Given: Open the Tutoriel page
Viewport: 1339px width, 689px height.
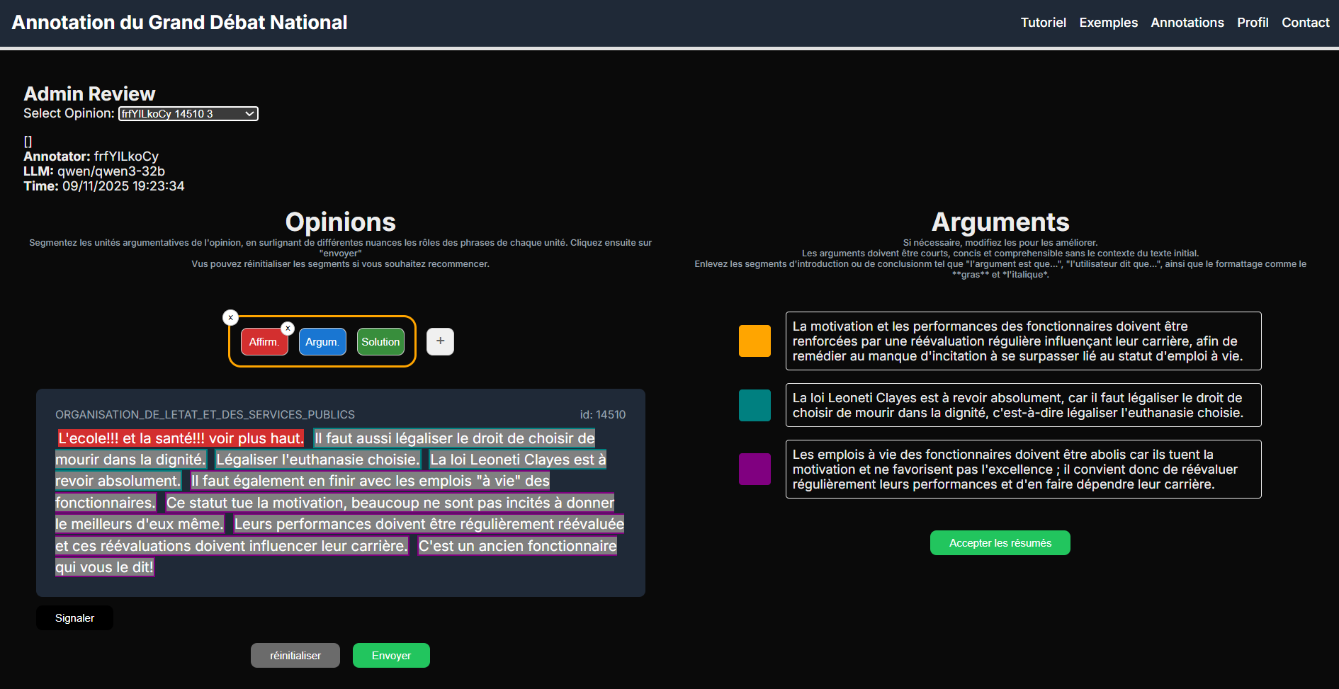Looking at the screenshot, I should [1043, 23].
